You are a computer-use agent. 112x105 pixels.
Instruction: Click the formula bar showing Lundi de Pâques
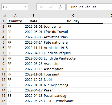(x=89, y=7)
